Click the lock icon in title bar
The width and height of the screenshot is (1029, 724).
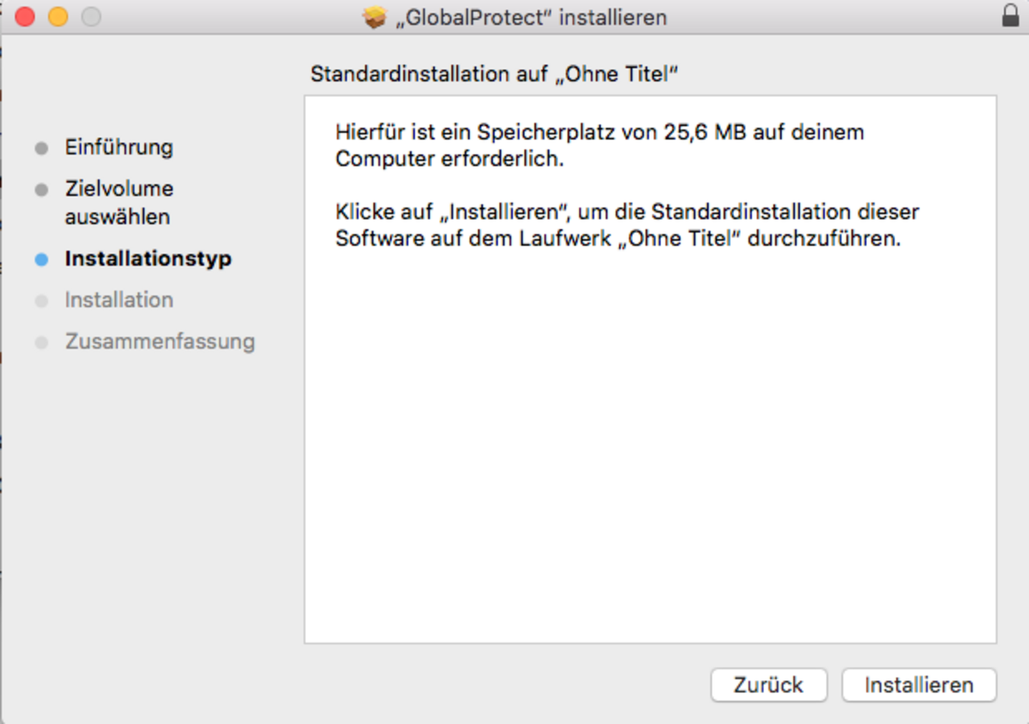1010,16
